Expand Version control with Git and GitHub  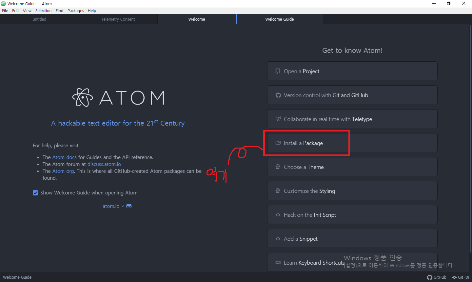tap(352, 95)
